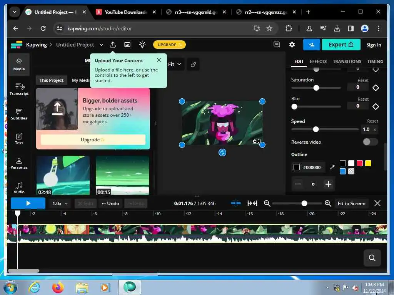Reset the Saturation value
The width and height of the screenshot is (394, 295).
pos(363,80)
